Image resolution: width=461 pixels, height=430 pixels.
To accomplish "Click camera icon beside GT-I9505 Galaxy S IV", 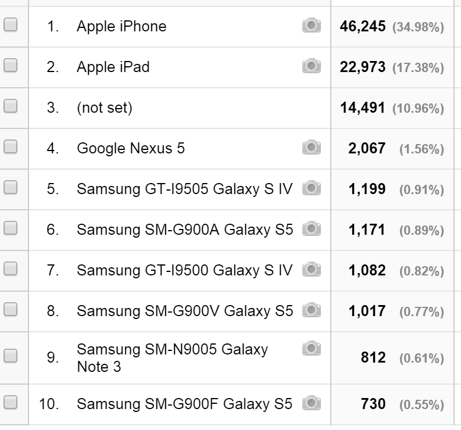I will pos(312,188).
